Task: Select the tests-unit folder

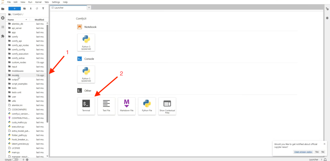Action: point(26,92)
